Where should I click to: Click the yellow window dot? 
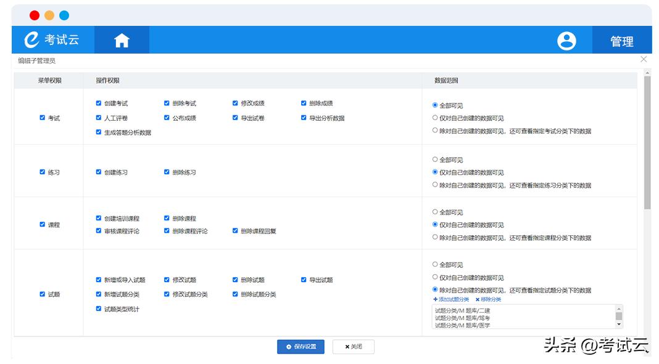49,15
